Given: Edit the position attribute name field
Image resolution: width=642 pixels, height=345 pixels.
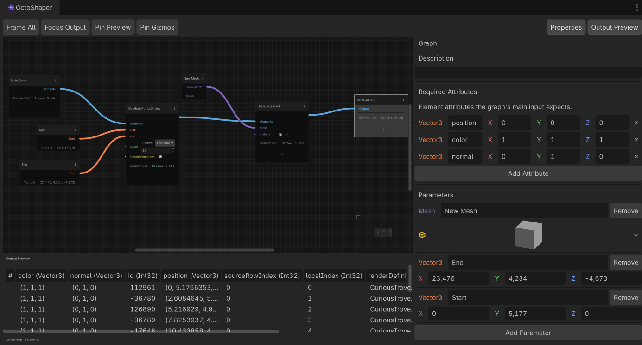Looking at the screenshot, I should [465, 123].
